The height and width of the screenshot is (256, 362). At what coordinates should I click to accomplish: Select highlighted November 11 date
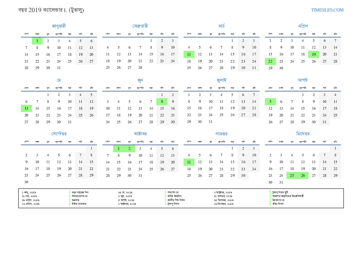[x=189, y=162]
